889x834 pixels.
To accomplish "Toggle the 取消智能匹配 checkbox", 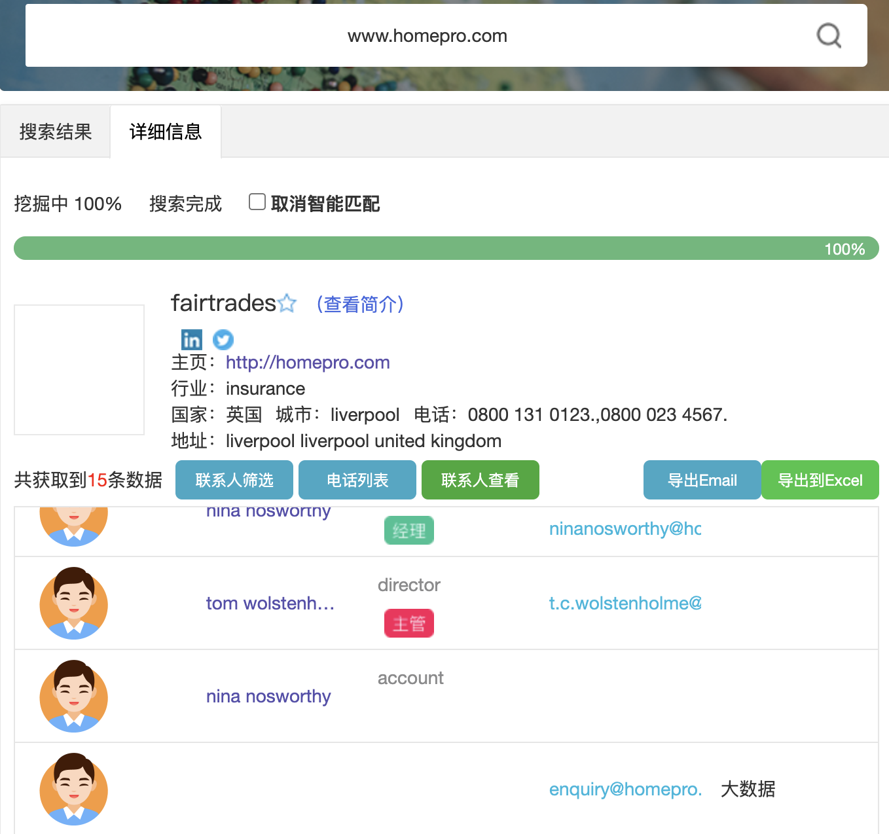I will 257,202.
